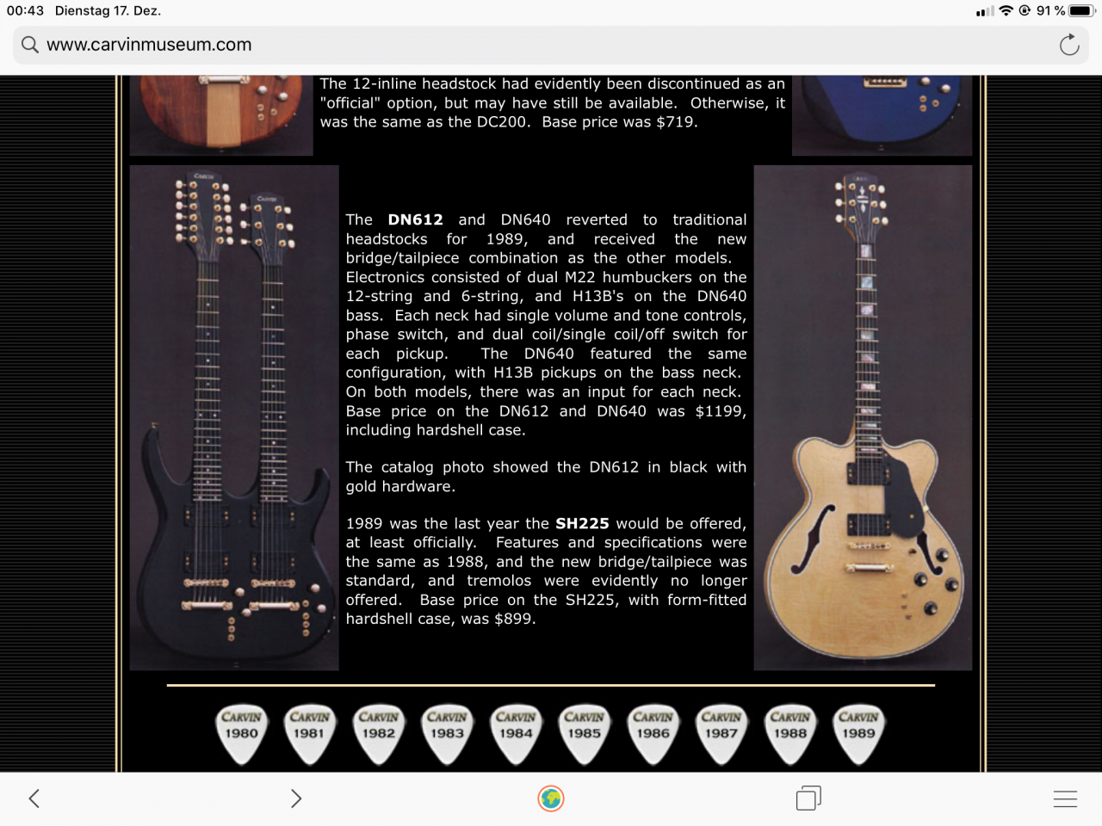Tap the blue guitar body photo
The width and height of the screenshot is (1102, 826).
(x=882, y=115)
